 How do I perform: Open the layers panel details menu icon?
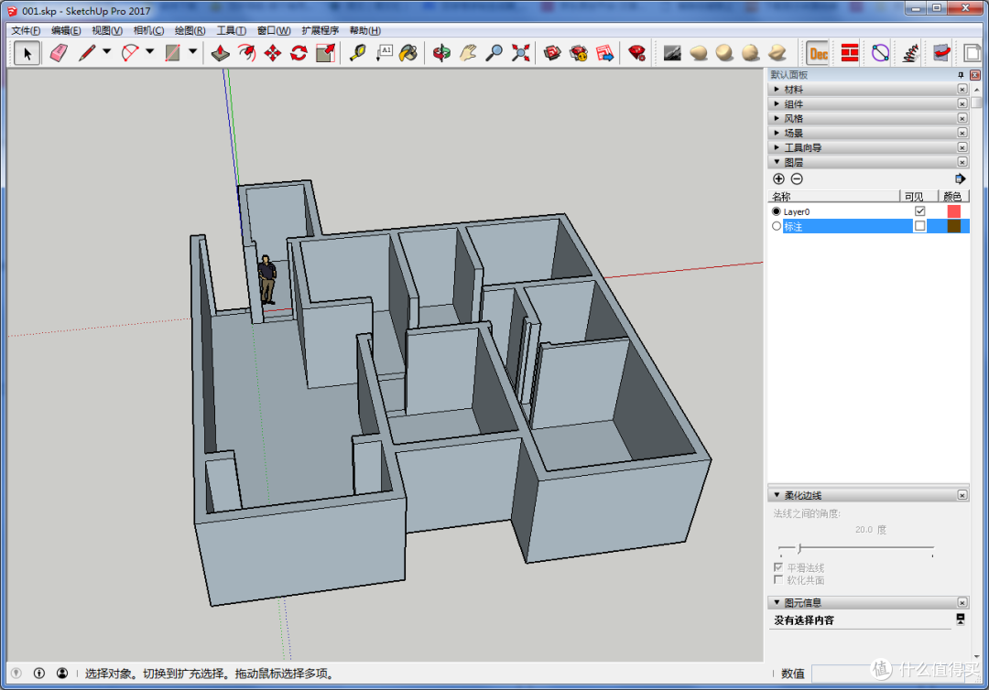click(960, 179)
